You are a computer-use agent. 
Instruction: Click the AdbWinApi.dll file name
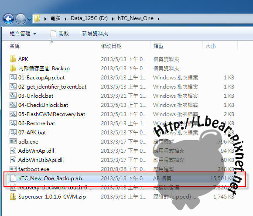tap(36, 151)
